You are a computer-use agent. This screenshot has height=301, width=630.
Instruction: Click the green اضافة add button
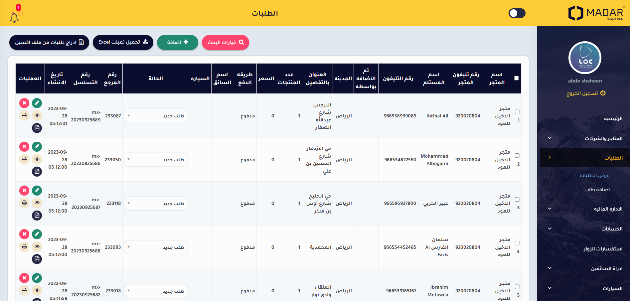[x=177, y=42]
